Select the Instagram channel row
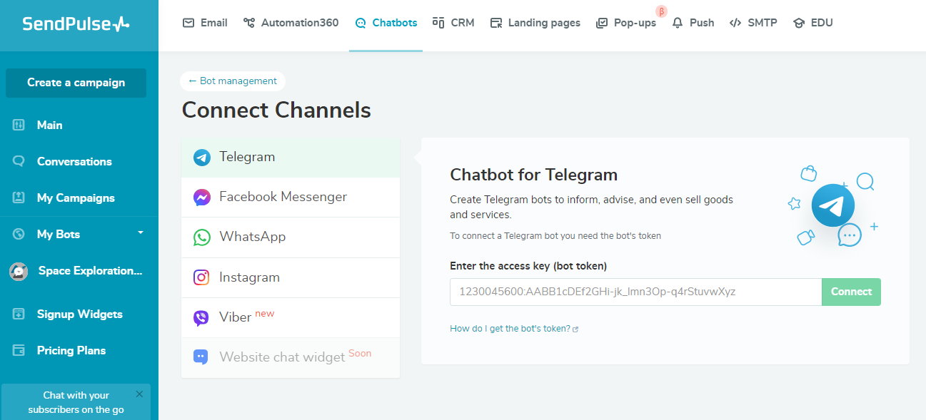This screenshot has height=420, width=926. [291, 277]
